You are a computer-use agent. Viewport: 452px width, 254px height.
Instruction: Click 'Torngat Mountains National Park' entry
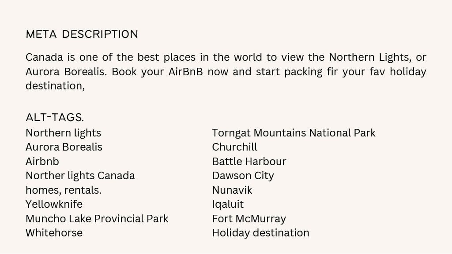click(x=294, y=133)
